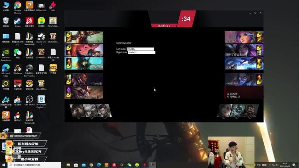This screenshot has height=168, width=299.
Task: Click the second right-team banned champion
Action: point(238,111)
